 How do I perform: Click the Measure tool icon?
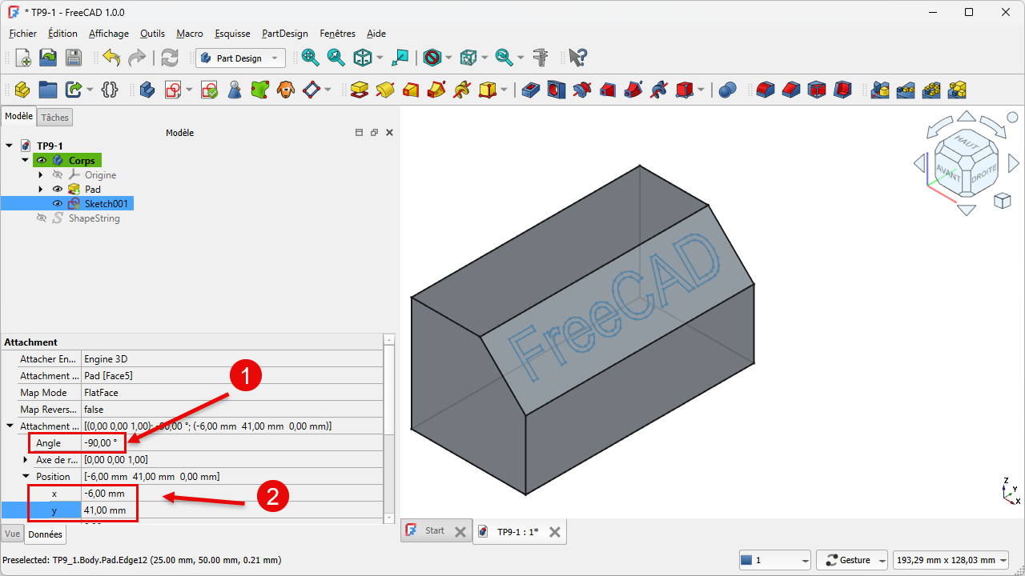click(541, 58)
